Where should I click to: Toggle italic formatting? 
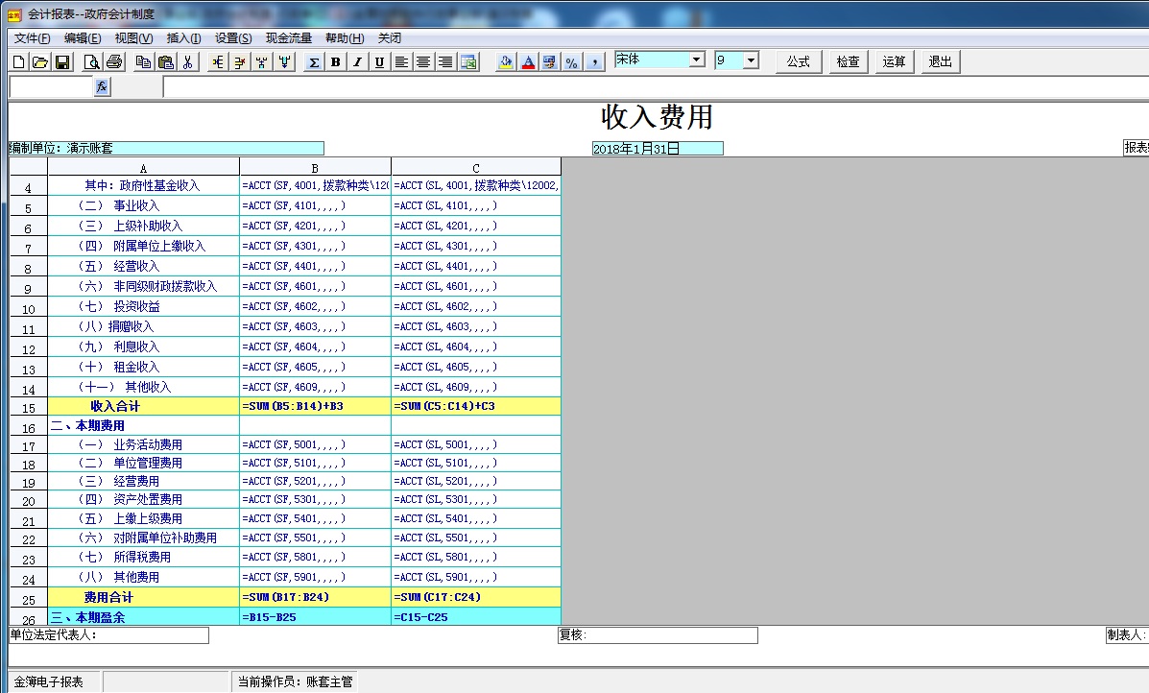pyautogui.click(x=358, y=62)
